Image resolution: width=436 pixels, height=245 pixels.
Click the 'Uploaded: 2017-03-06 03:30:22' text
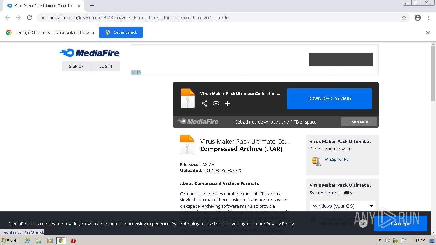click(x=211, y=171)
